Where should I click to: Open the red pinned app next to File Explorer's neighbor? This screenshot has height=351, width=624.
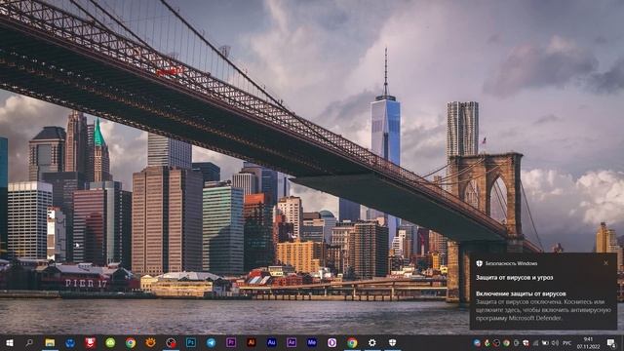(x=90, y=342)
